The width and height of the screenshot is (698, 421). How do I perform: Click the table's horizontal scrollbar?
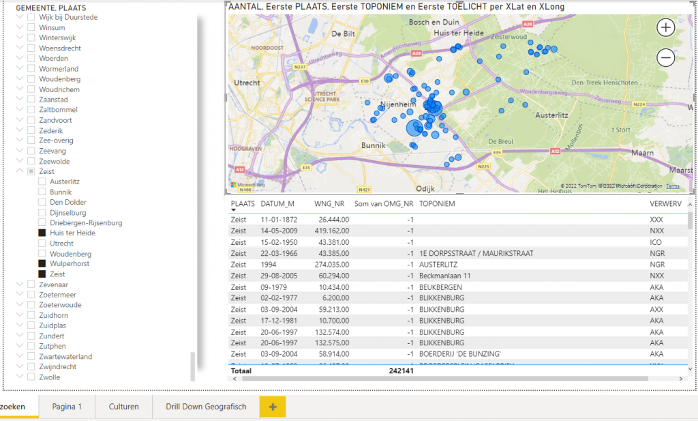point(443,378)
